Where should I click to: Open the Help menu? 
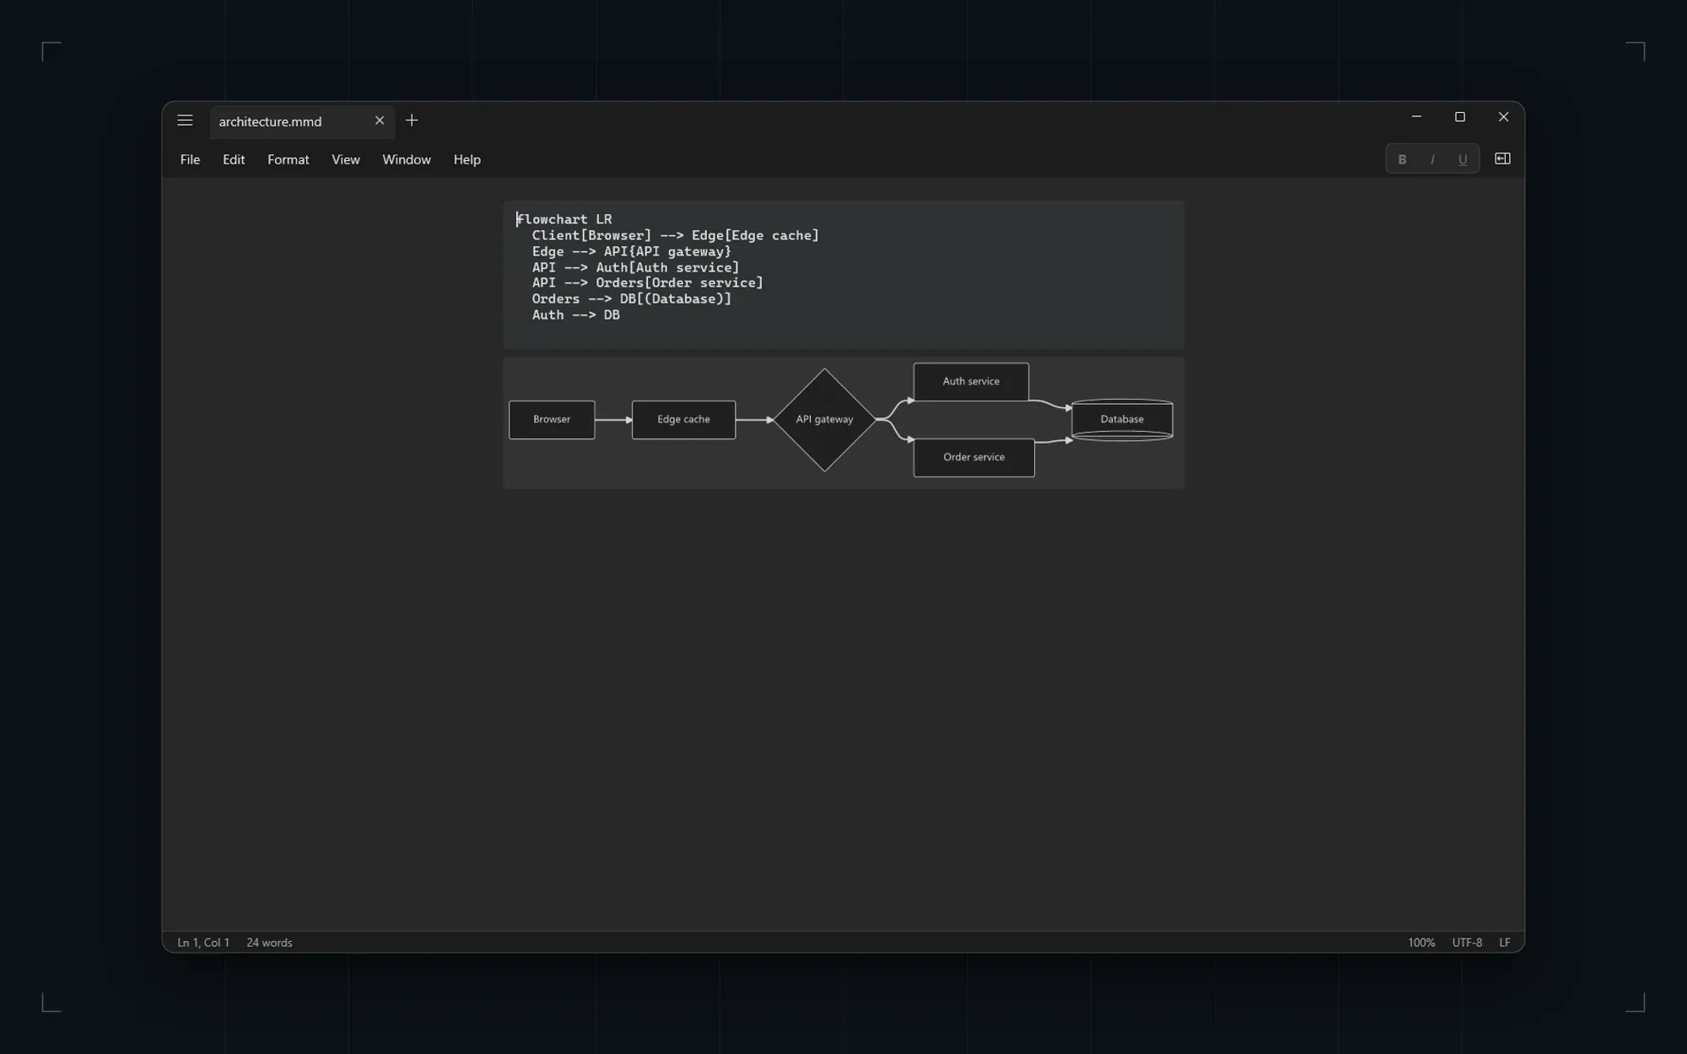pyautogui.click(x=467, y=159)
